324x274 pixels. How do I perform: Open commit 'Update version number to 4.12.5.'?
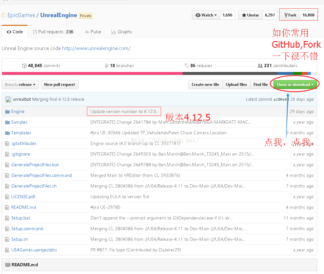pyautogui.click(x=124, y=111)
